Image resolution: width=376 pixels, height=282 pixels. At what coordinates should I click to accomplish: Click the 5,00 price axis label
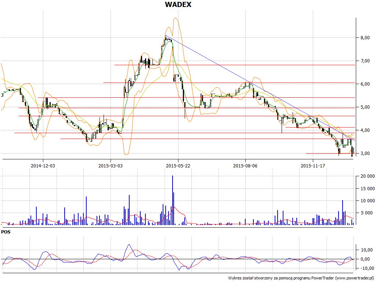click(x=365, y=107)
